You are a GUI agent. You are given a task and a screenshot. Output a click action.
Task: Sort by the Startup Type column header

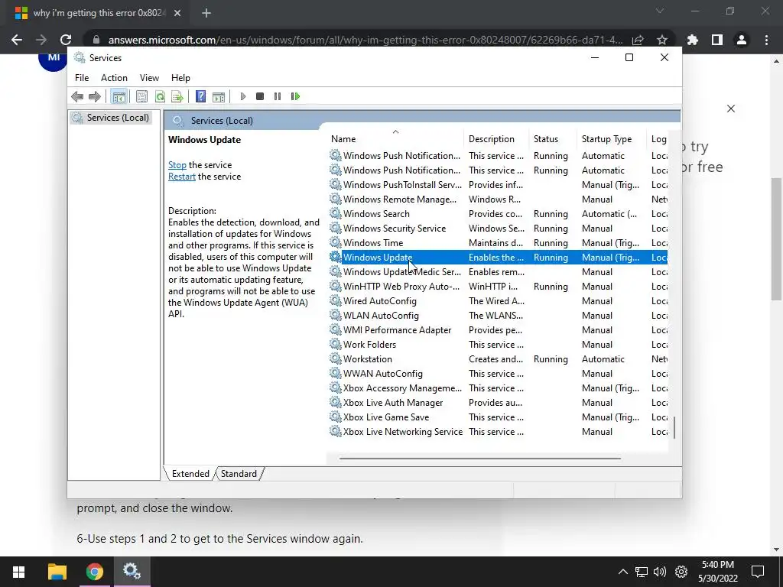(612, 139)
